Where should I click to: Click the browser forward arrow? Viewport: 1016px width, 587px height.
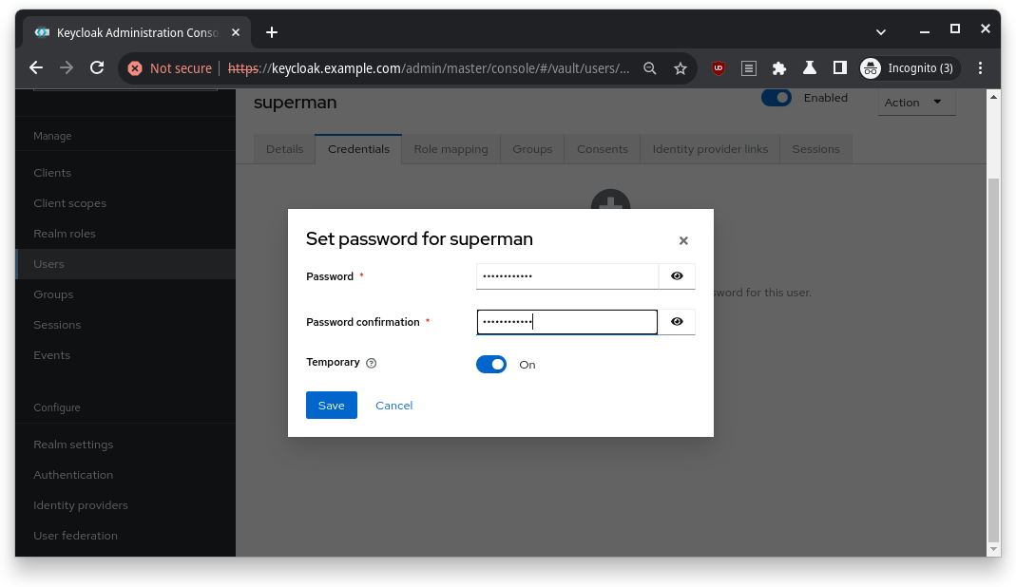[x=67, y=68]
